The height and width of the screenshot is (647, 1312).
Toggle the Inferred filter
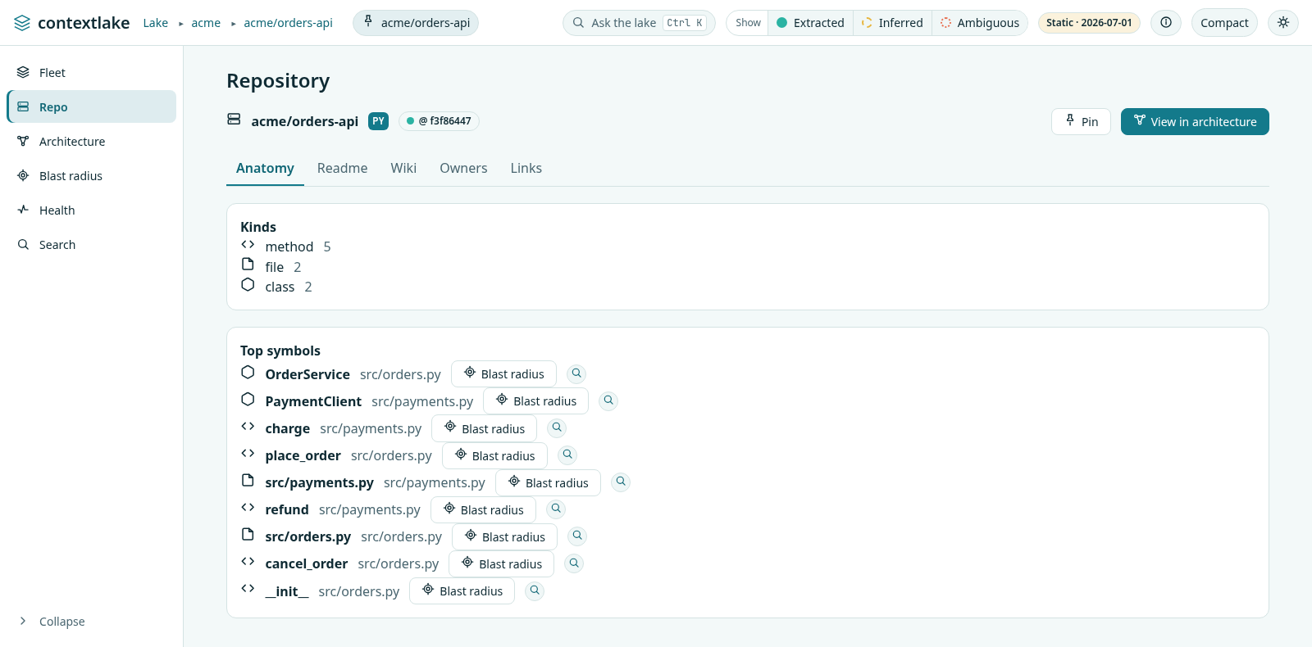point(892,23)
